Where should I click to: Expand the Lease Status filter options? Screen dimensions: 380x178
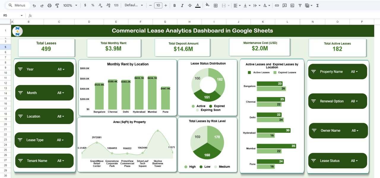[338, 160]
